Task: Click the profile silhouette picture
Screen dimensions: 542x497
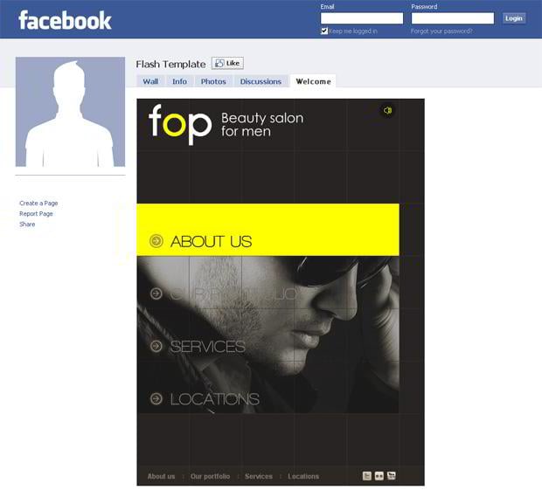Action: 70,112
